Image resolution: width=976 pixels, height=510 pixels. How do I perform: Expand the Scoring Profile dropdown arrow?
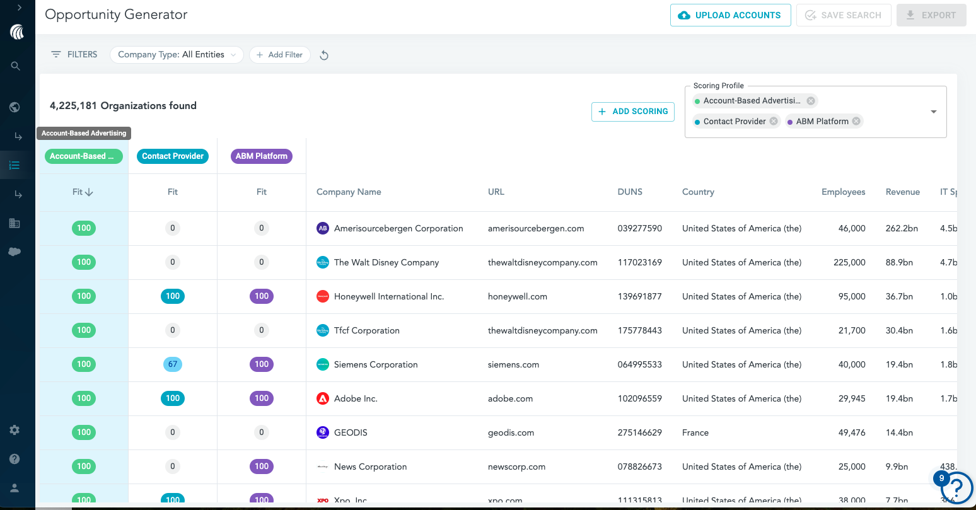pyautogui.click(x=934, y=112)
